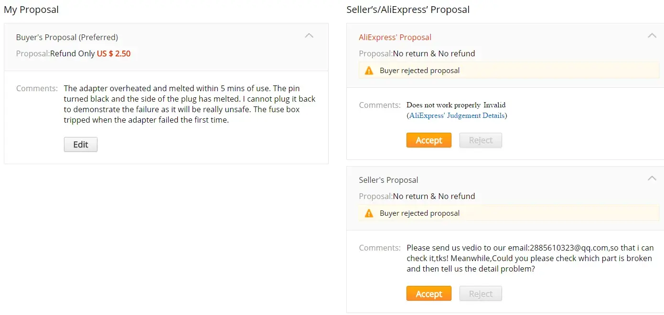Reject the Seller's Proposal
The width and height of the screenshot is (664, 315).
coord(480,294)
